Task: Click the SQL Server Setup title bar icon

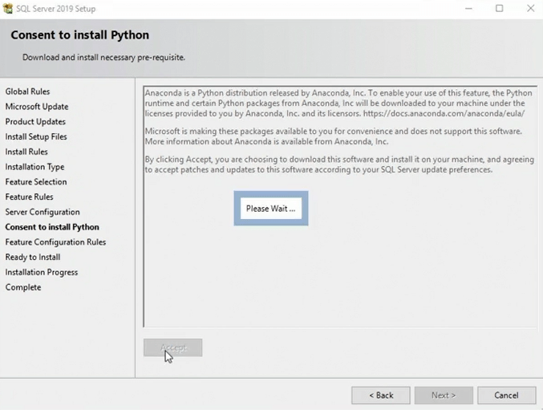Action: [x=8, y=8]
